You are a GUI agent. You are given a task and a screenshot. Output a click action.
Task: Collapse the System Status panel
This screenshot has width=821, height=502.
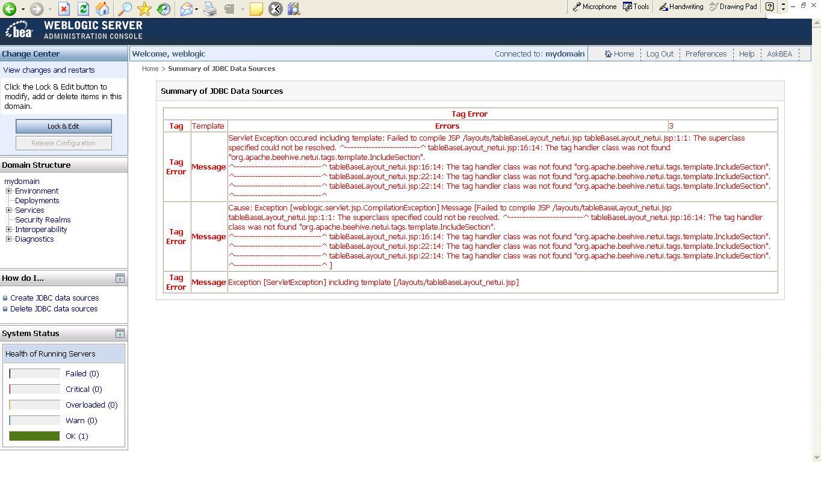point(120,334)
